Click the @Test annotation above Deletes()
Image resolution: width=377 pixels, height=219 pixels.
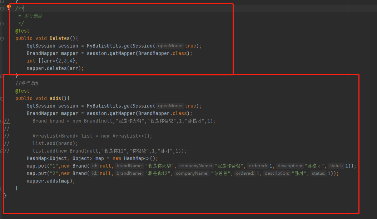pos(23,31)
